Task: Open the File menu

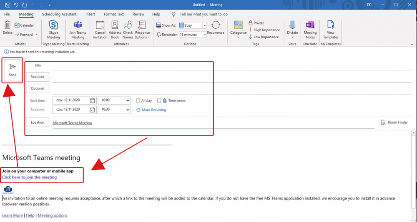Action: pos(7,14)
